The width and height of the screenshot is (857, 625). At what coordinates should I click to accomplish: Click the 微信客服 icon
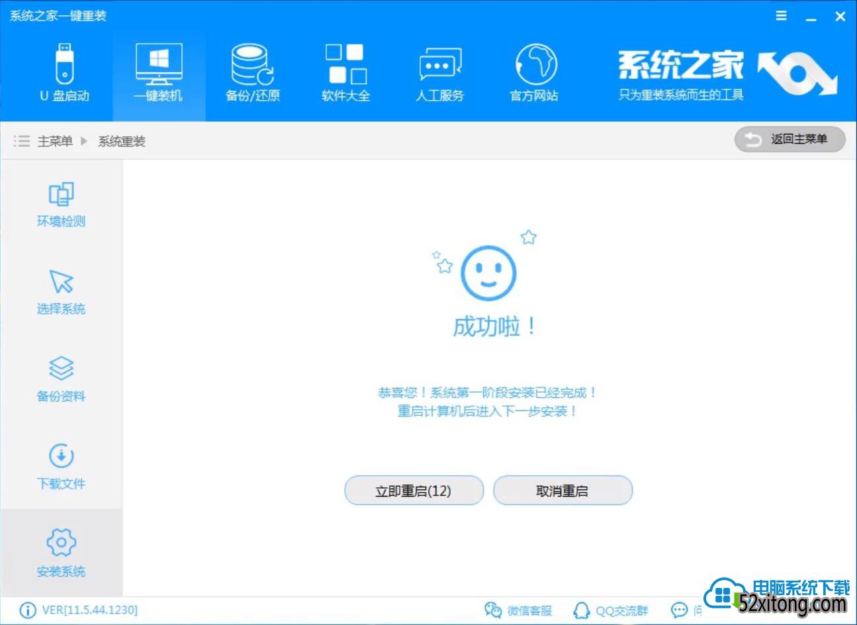click(x=493, y=610)
